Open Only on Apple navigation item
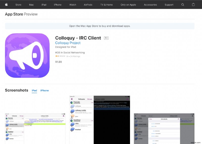 (x=128, y=5)
